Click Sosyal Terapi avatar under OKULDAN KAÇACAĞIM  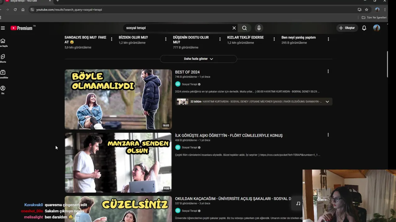pyautogui.click(x=178, y=211)
